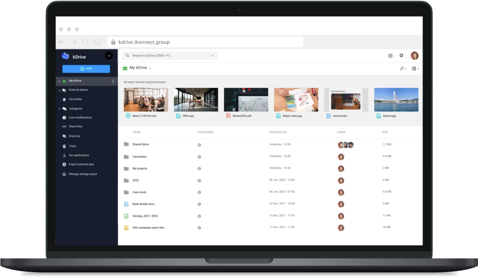Click Manage storage space
The width and height of the screenshot is (478, 278).
click(83, 174)
